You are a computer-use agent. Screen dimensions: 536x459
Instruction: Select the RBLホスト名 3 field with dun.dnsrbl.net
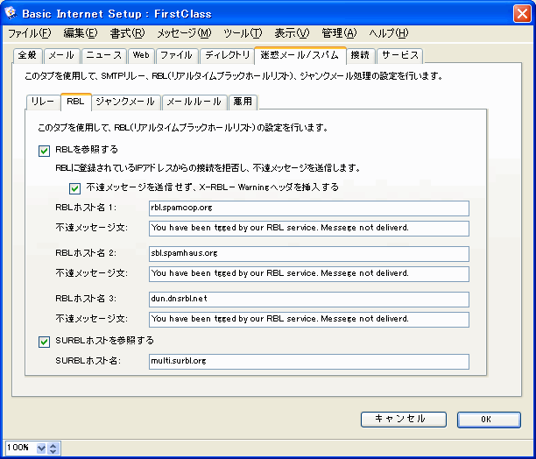pos(308,299)
